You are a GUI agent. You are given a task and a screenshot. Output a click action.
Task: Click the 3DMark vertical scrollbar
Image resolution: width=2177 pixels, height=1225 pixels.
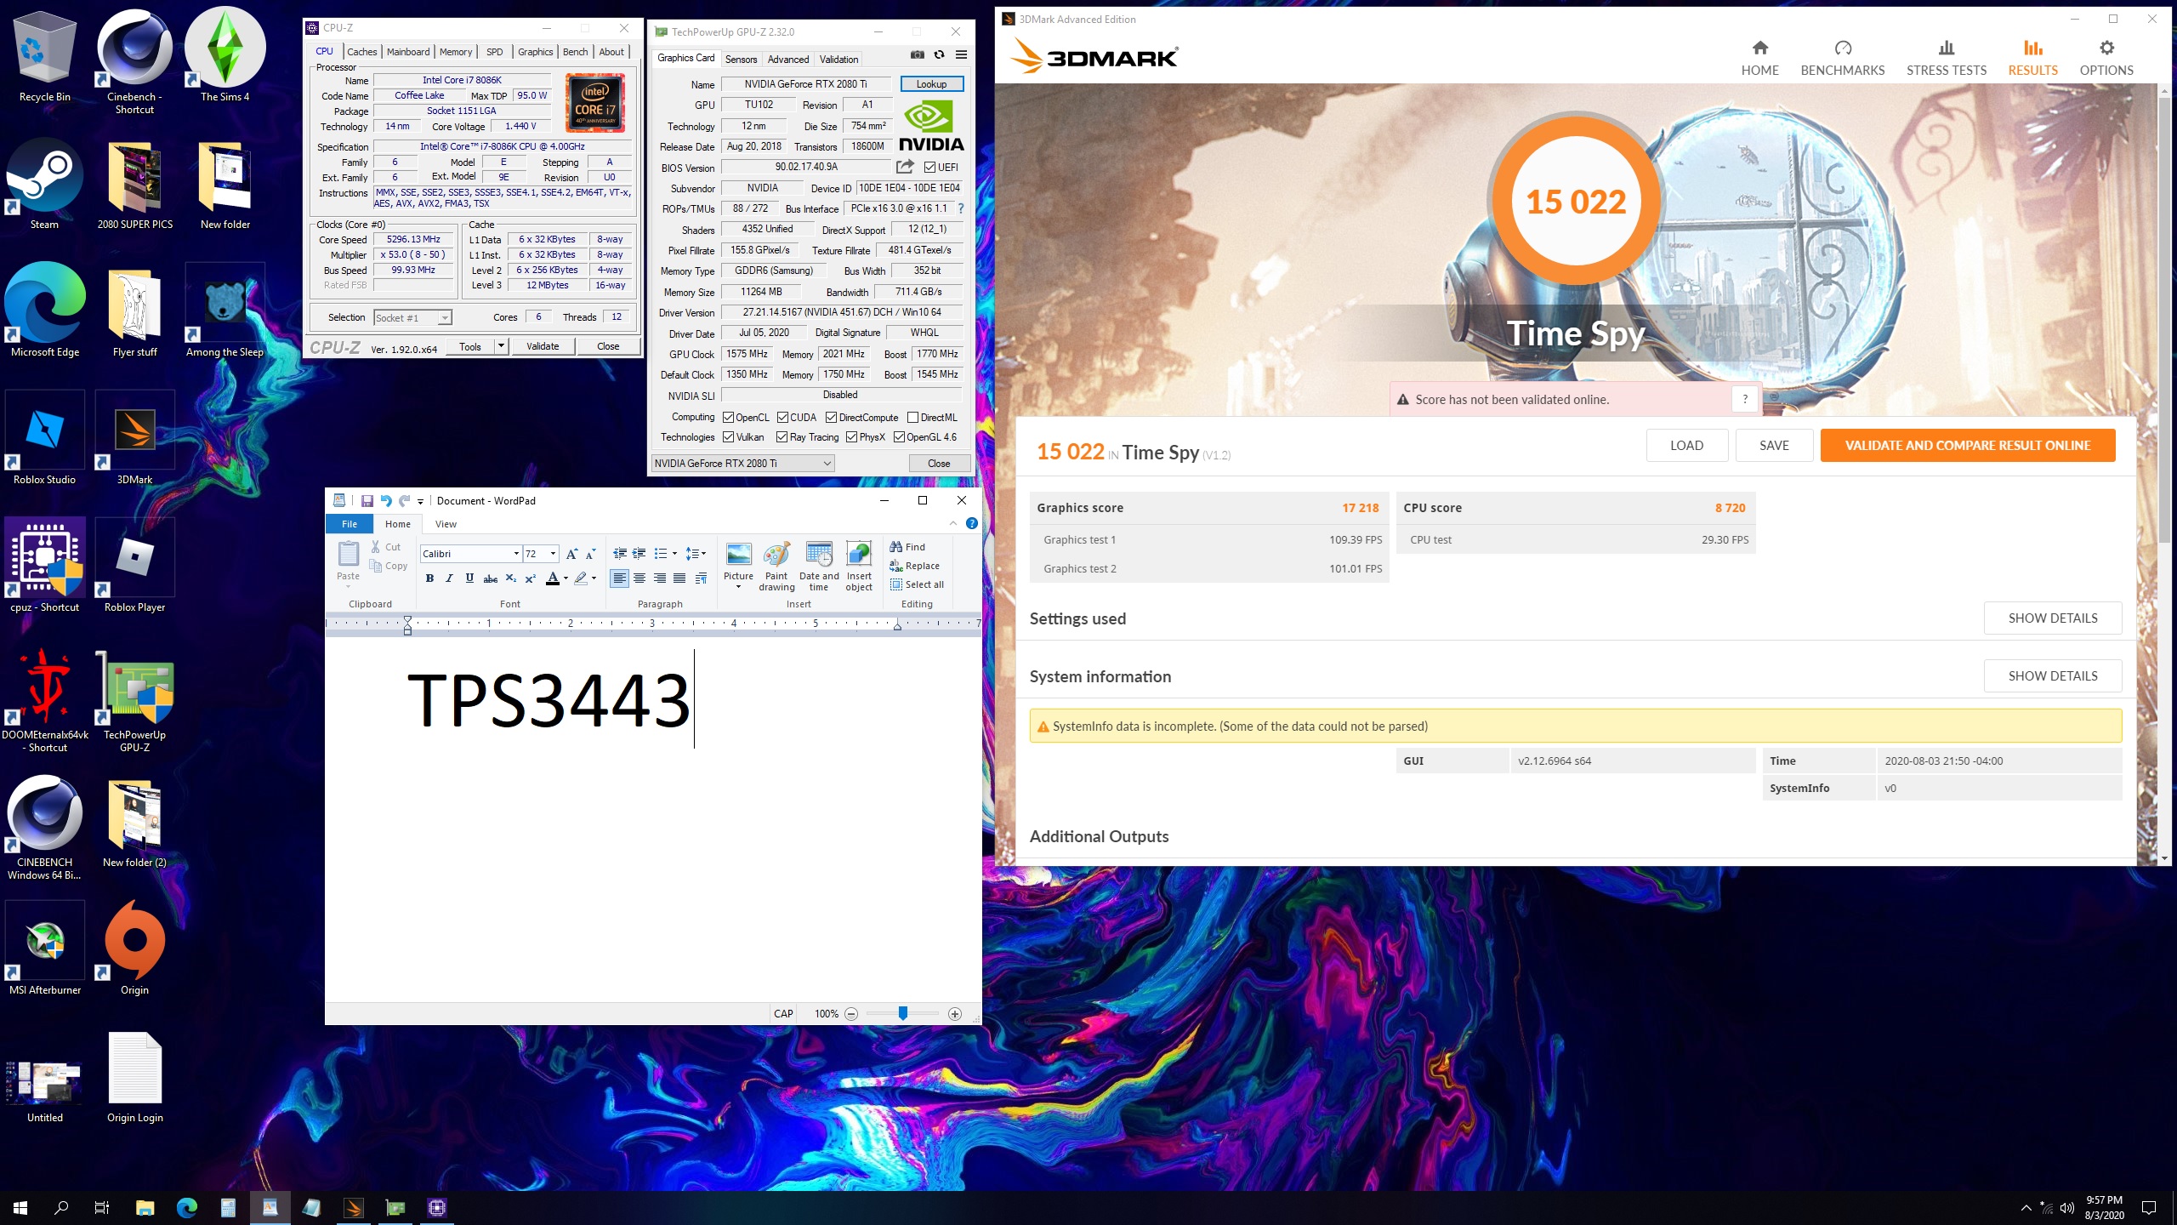(x=2163, y=321)
